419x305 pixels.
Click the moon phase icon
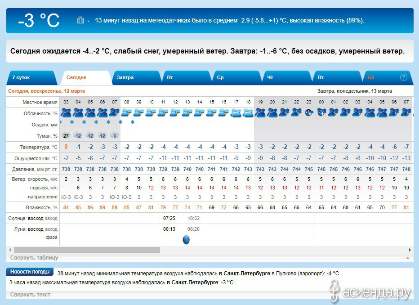pyautogui.click(x=186, y=239)
